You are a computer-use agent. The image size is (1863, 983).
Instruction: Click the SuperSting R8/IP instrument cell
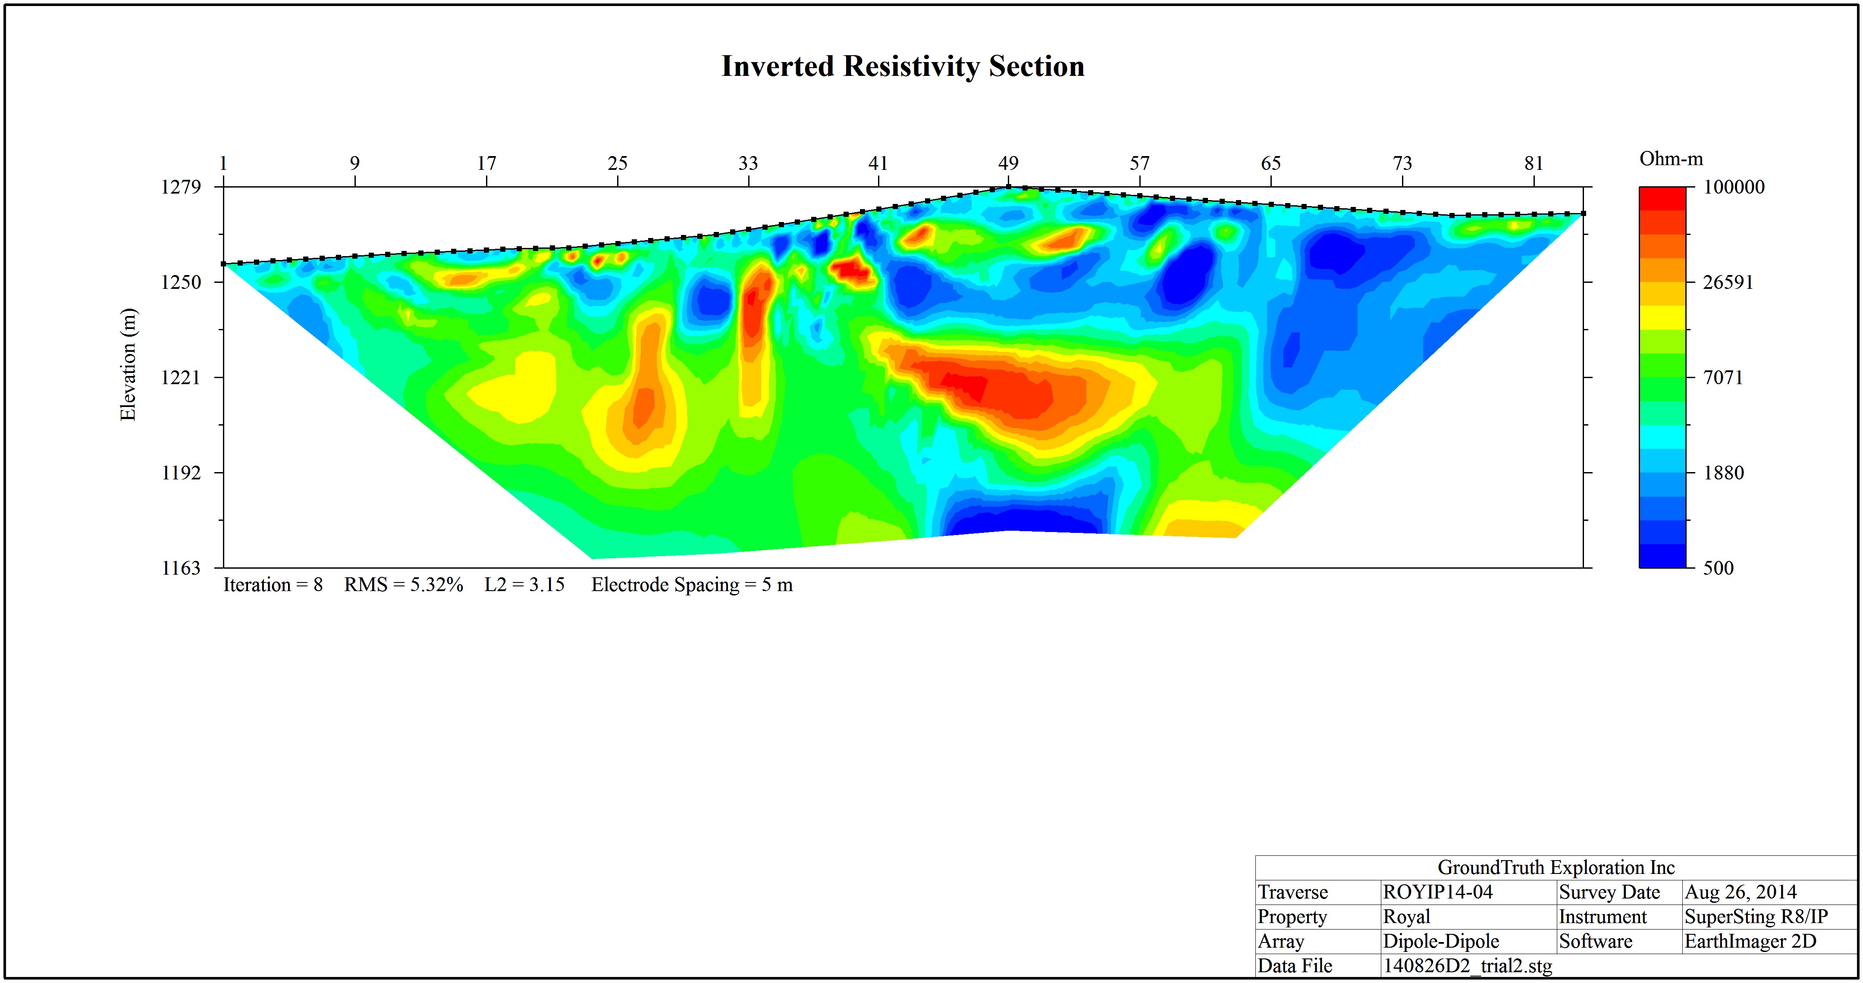click(1756, 917)
